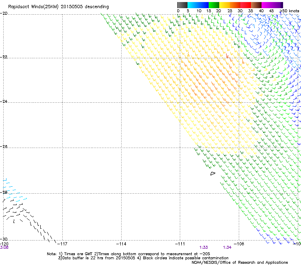Click the blue 10-15 knots legend segment
The image size is (301, 265).
click(x=203, y=5)
